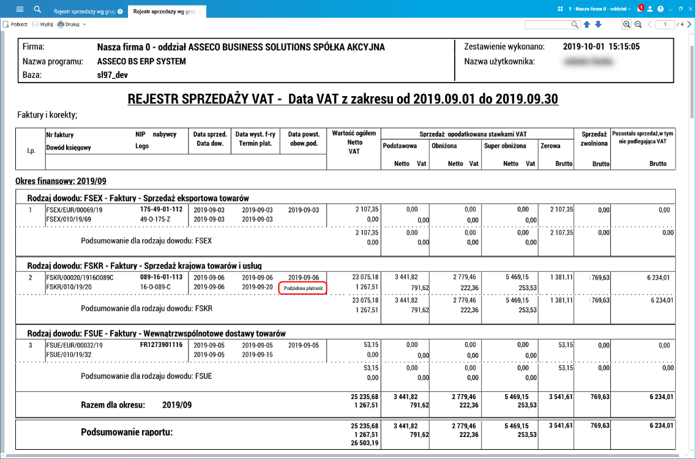Image resolution: width=696 pixels, height=459 pixels.
Task: Click 'Razem dla okresu:' label
Action: pos(113,405)
